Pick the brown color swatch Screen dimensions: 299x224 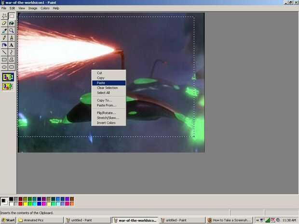(x=72, y=199)
